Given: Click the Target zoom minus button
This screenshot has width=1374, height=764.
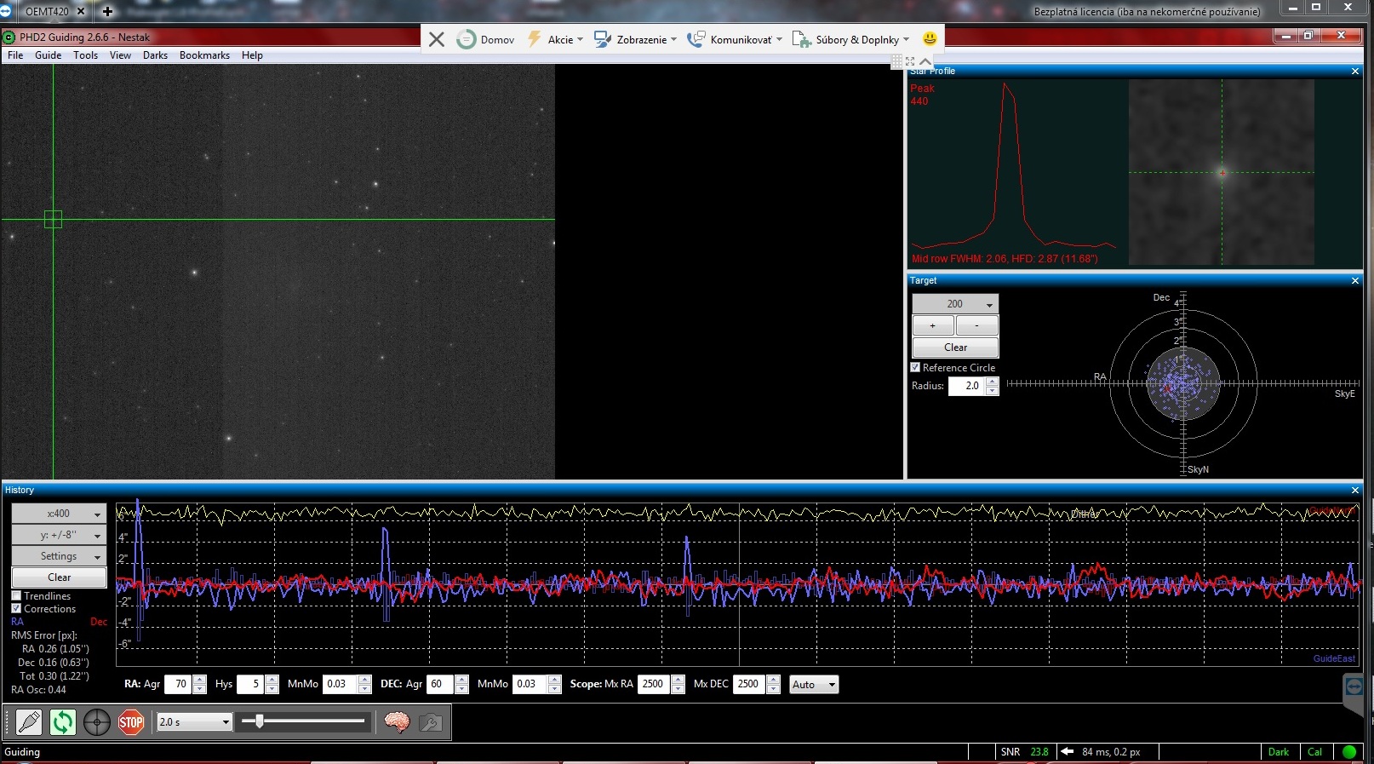Looking at the screenshot, I should (976, 325).
